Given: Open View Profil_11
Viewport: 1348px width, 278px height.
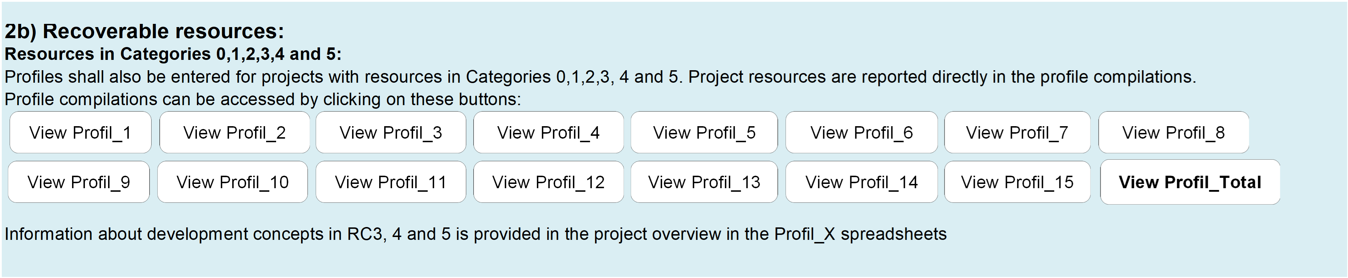Looking at the screenshot, I should coord(391,182).
